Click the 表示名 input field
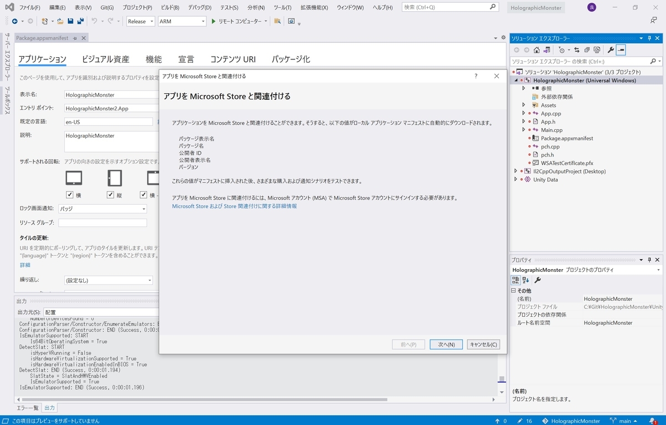Image resolution: width=666 pixels, height=425 pixels. (x=113, y=95)
